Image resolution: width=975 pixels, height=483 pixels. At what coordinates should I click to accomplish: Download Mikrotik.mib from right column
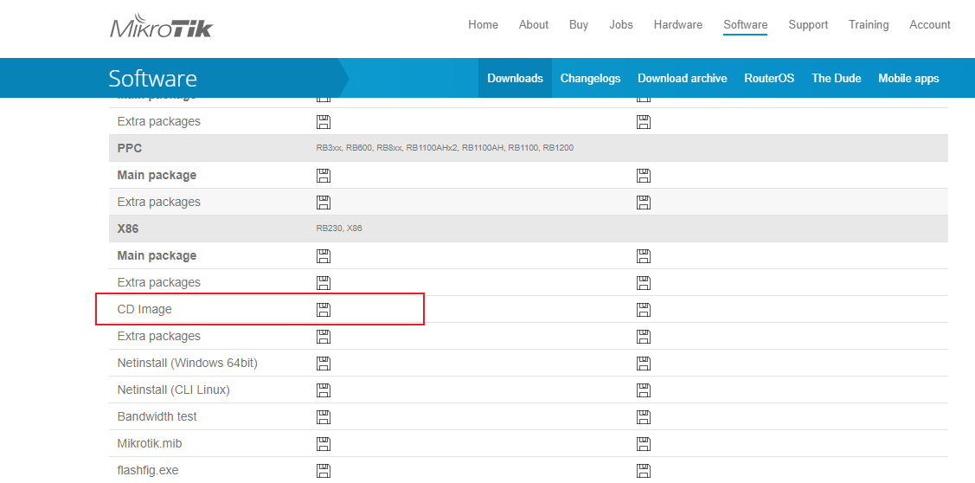[x=644, y=444]
